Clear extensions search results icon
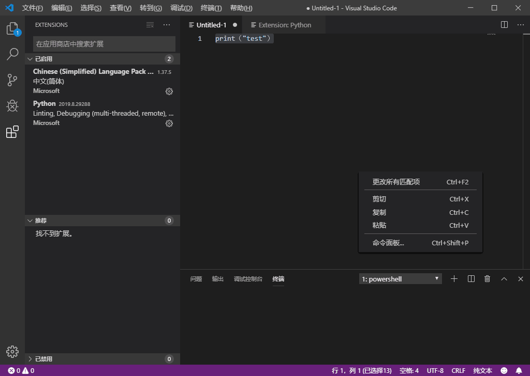 pyautogui.click(x=150, y=25)
